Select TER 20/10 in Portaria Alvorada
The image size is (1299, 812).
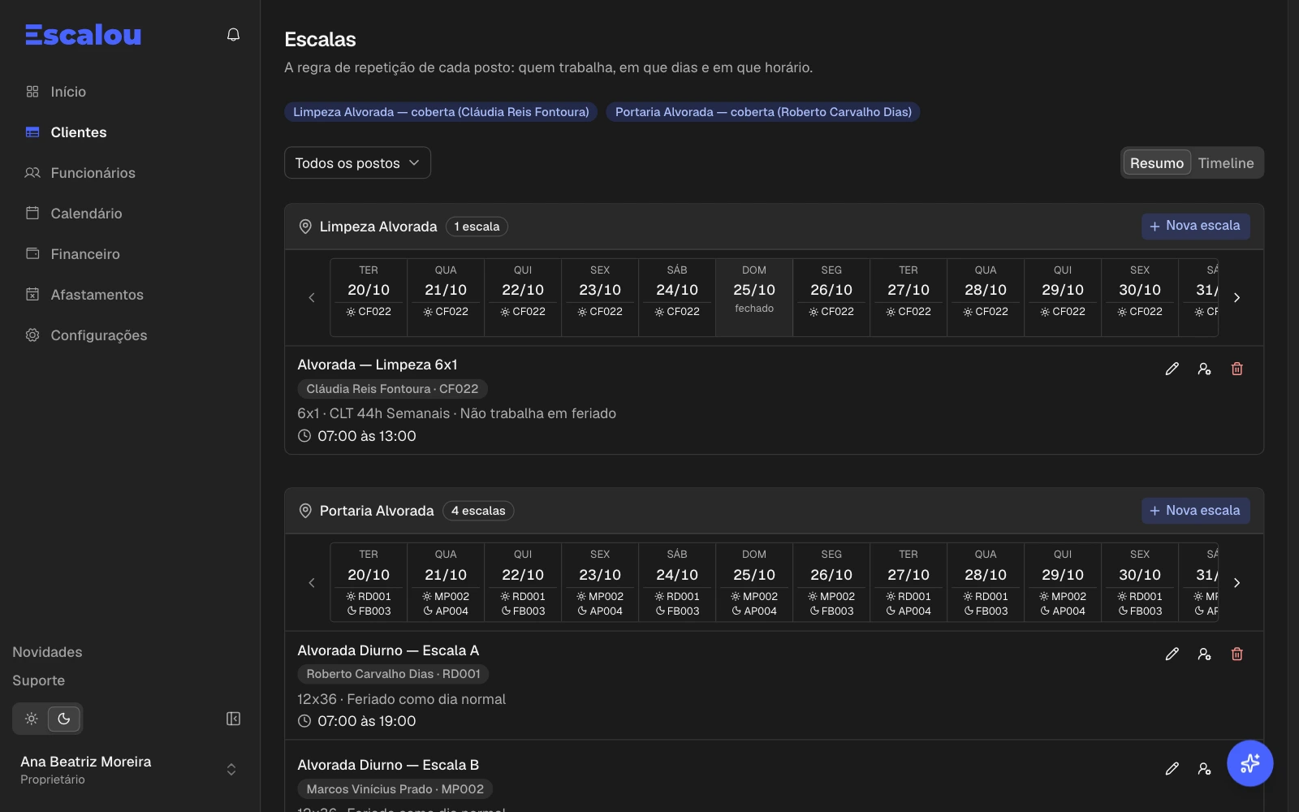(369, 582)
